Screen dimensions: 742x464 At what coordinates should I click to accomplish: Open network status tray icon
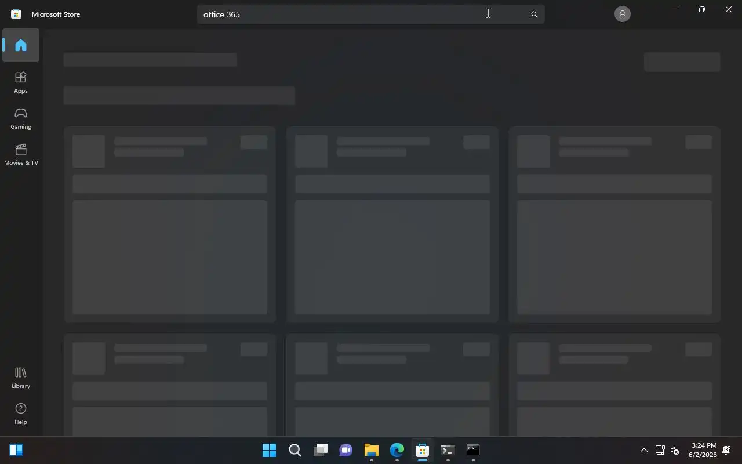[660, 450]
